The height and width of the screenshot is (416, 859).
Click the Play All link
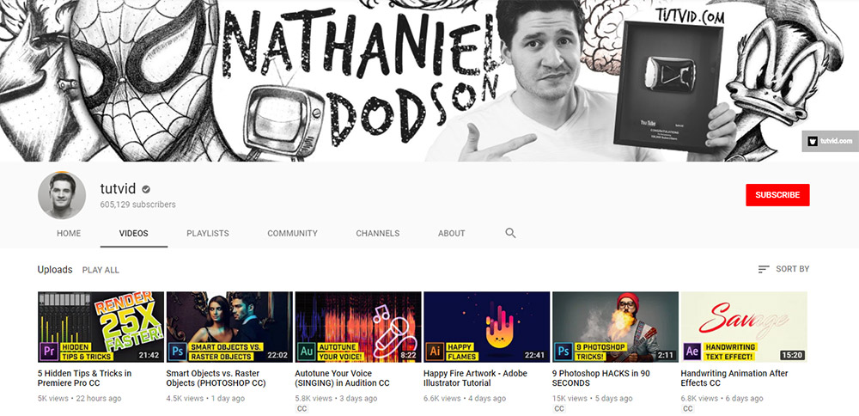tap(101, 270)
